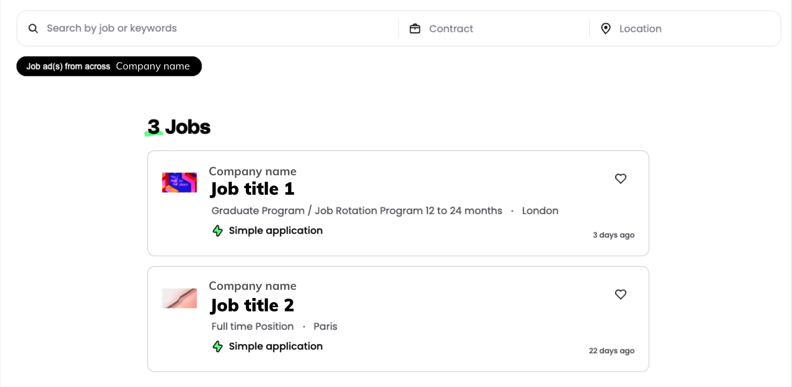
Task: Click lightning bolt icon on Job title 1
Action: 218,231
